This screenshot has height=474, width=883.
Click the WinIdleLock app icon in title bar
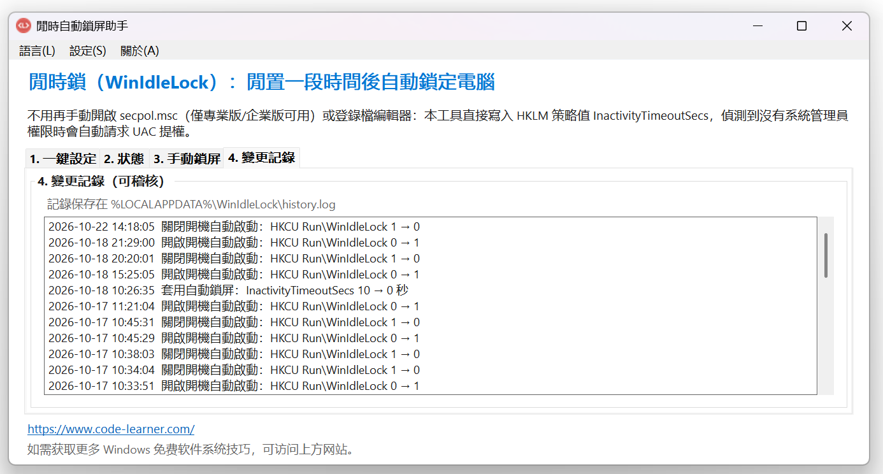click(24, 25)
